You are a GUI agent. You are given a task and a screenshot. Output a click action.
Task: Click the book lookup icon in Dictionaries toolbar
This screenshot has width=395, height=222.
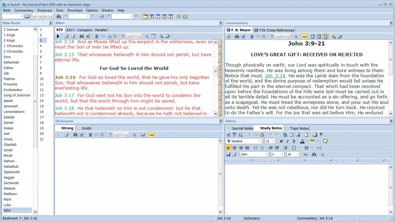tap(143, 135)
